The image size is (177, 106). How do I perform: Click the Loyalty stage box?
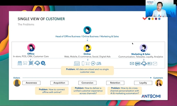click(143, 83)
